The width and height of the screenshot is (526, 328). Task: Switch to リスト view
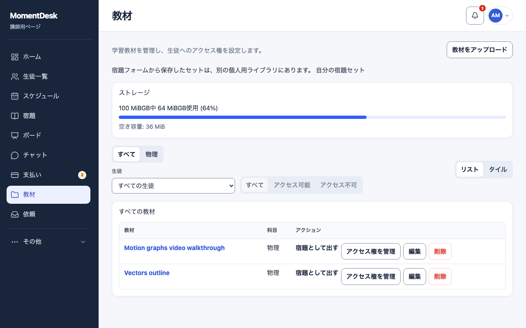point(470,170)
